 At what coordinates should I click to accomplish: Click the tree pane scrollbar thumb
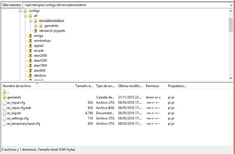[231, 25]
